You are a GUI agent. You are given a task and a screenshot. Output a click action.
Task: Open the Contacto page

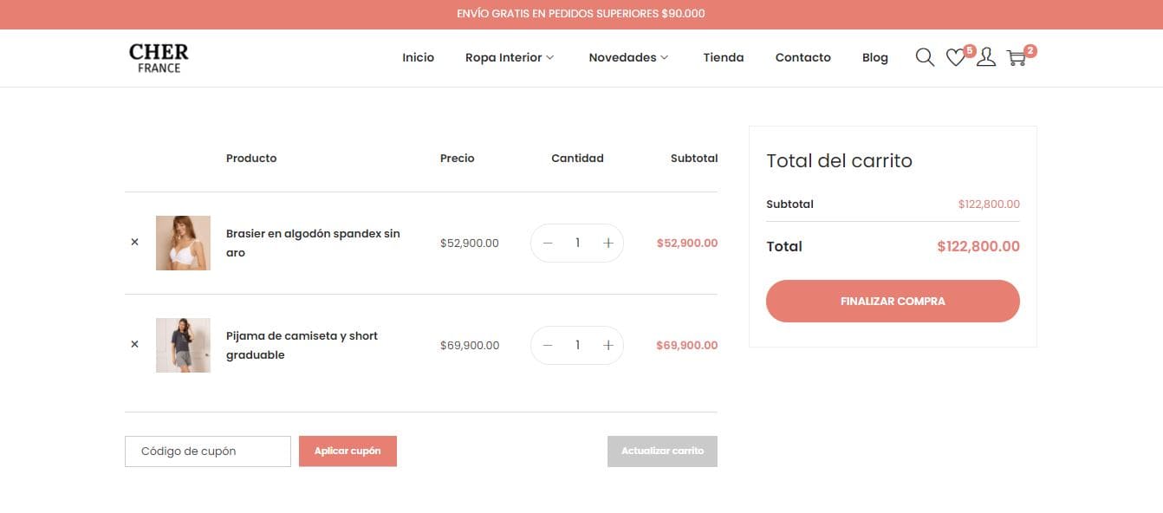(x=802, y=57)
